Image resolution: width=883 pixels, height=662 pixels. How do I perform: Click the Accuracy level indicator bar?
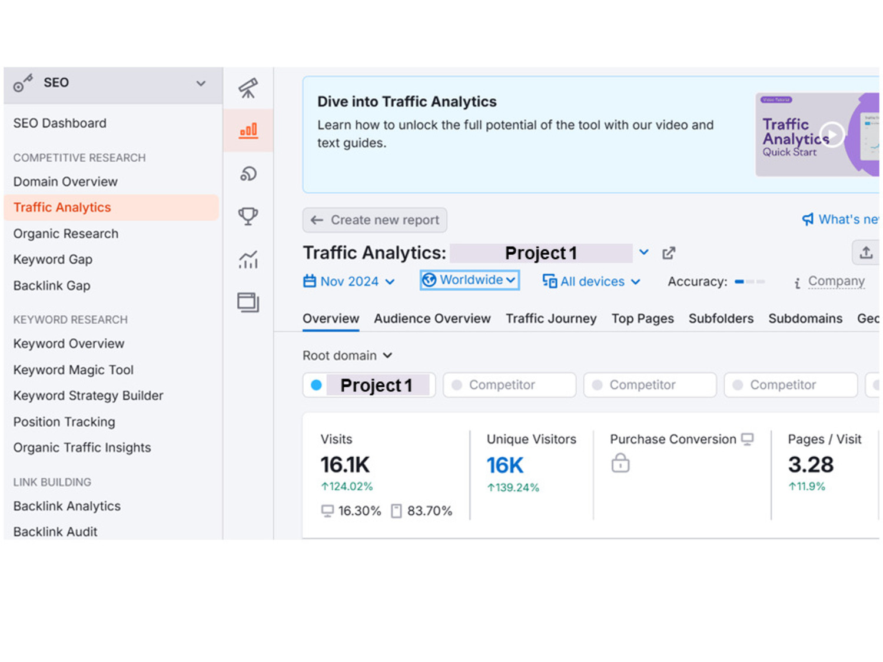point(749,282)
